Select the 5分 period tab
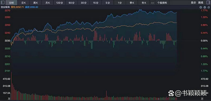Screen dimensions: 211x101 [108, 3]
